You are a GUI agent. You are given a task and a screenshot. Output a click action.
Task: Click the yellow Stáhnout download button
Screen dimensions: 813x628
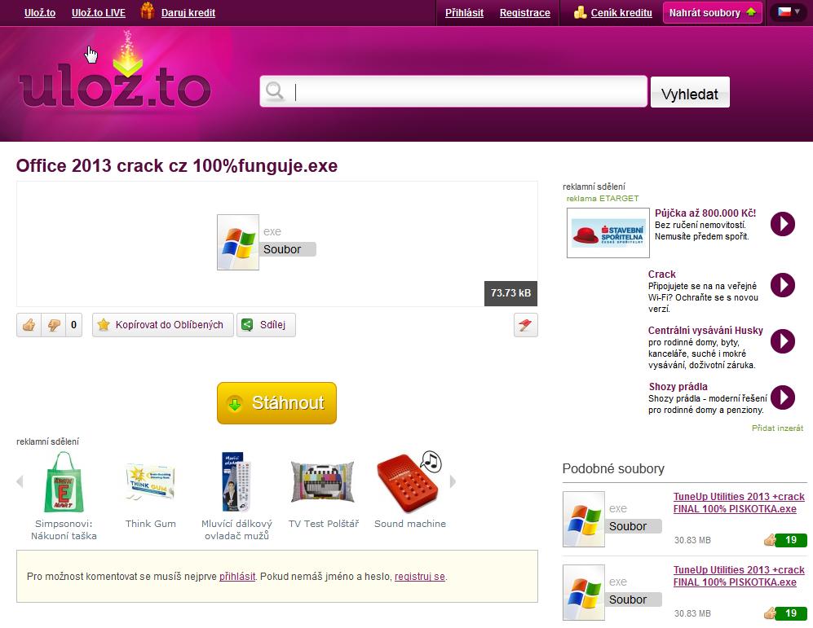pos(277,403)
